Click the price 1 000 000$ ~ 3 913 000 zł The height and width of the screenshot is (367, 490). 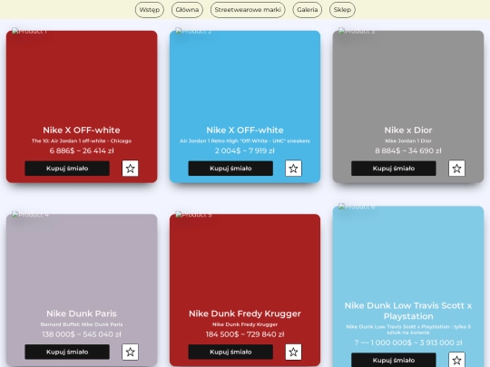pos(408,343)
